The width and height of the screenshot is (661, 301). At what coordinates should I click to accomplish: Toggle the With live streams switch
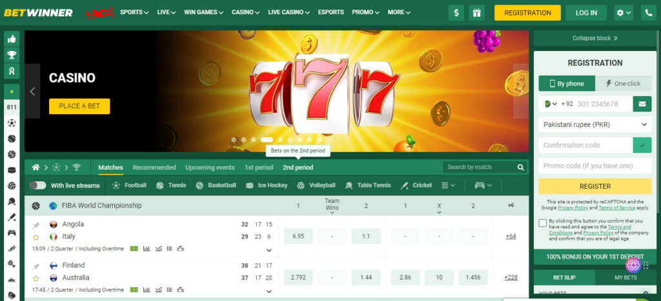(37, 185)
